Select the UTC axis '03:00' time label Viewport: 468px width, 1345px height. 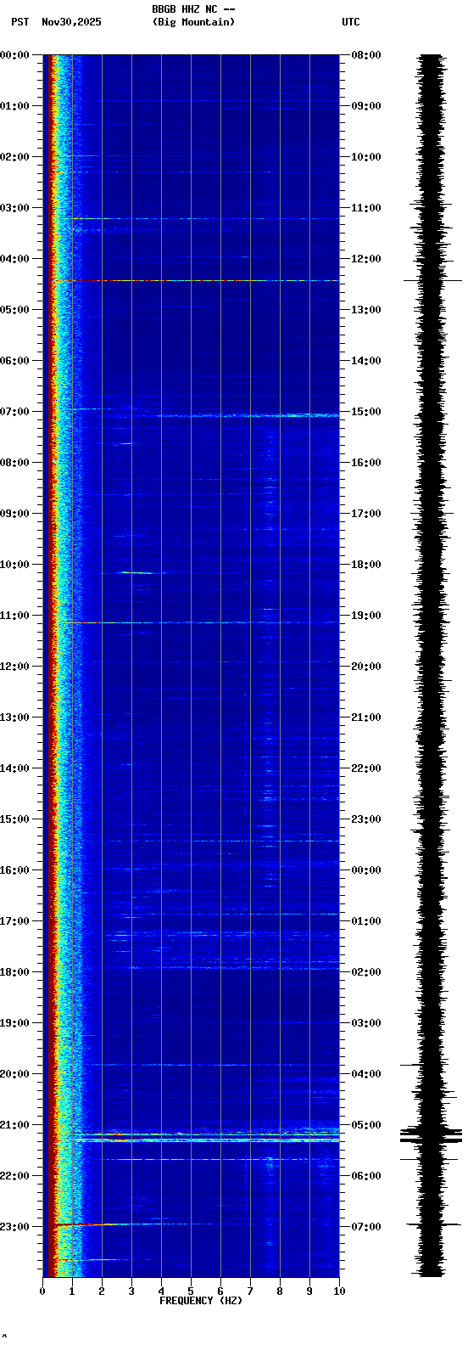[x=366, y=1023]
